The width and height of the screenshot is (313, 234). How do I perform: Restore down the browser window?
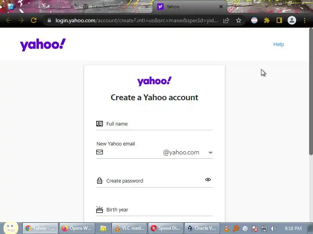click(290, 4)
